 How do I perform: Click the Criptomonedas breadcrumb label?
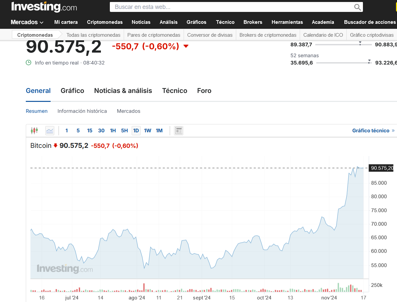point(35,35)
